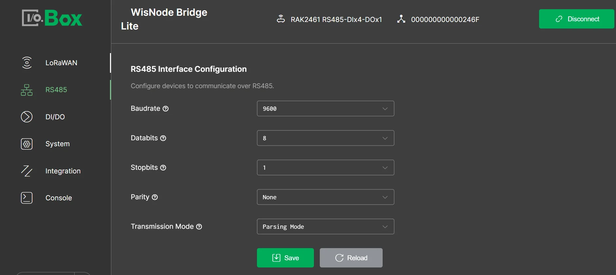Click the DI/DO circle arrow icon

click(x=27, y=117)
